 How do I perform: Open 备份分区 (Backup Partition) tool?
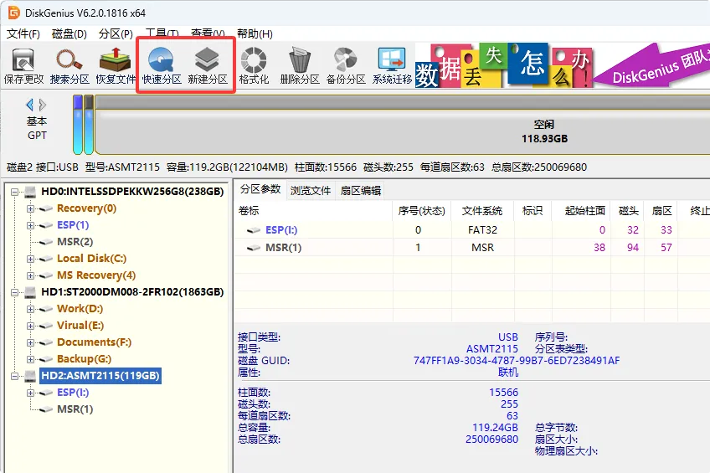click(346, 66)
